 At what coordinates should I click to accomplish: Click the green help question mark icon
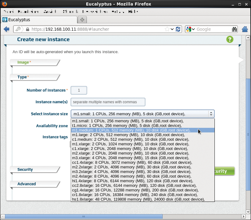(x=230, y=39)
